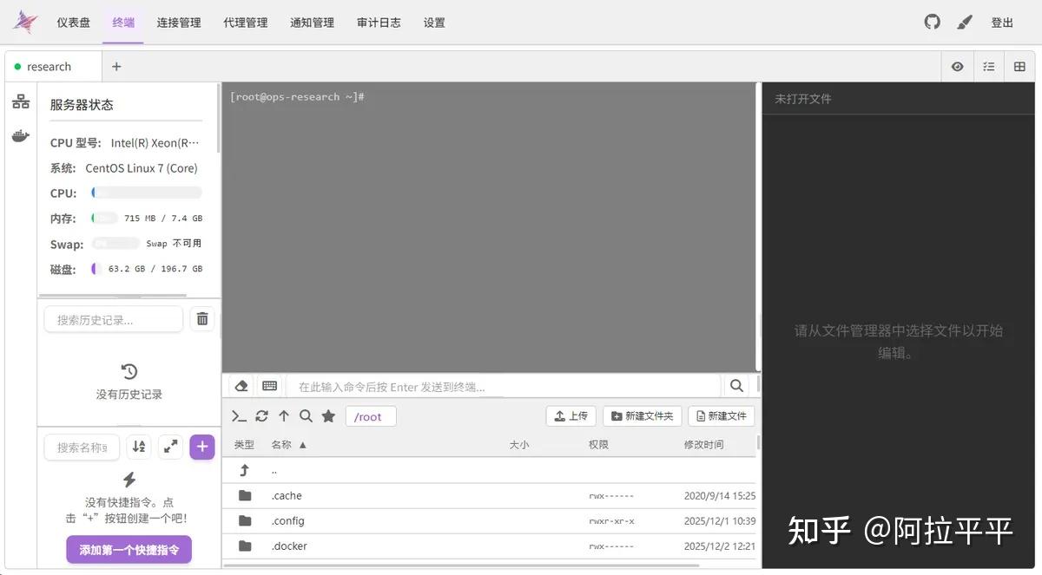Sort by 权限 column header
The height and width of the screenshot is (575, 1042).
[598, 444]
